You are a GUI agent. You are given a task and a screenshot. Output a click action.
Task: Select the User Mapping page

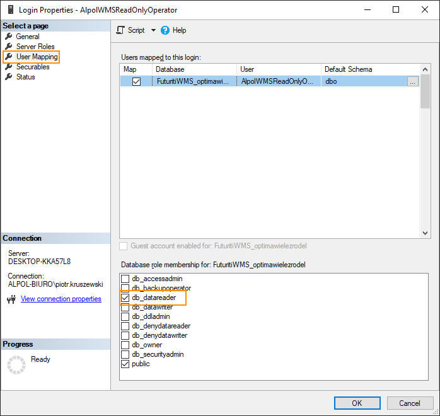coord(37,57)
